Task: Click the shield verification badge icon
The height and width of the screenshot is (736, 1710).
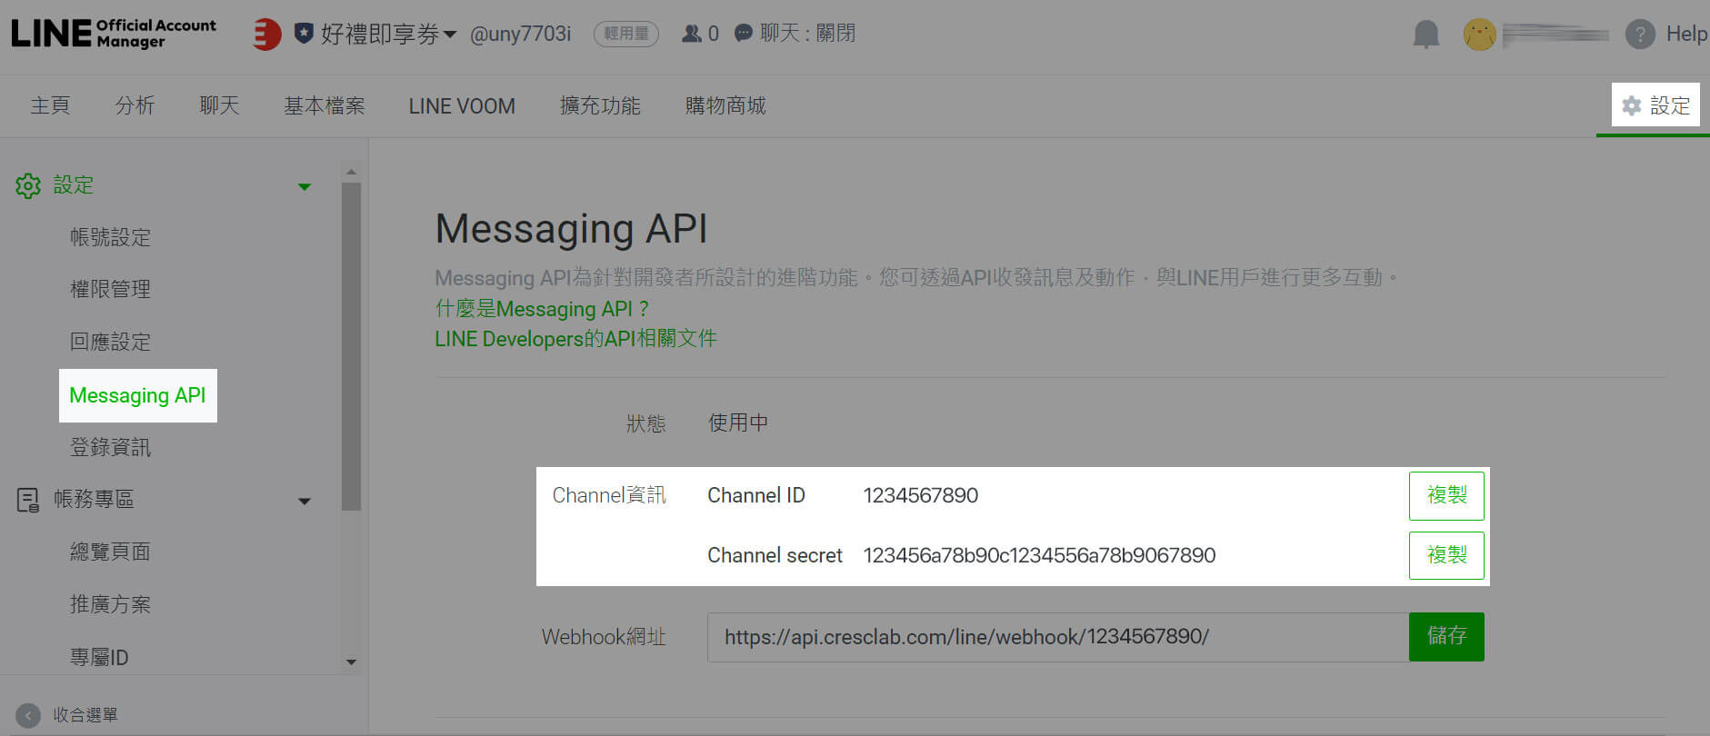Action: pos(304,34)
